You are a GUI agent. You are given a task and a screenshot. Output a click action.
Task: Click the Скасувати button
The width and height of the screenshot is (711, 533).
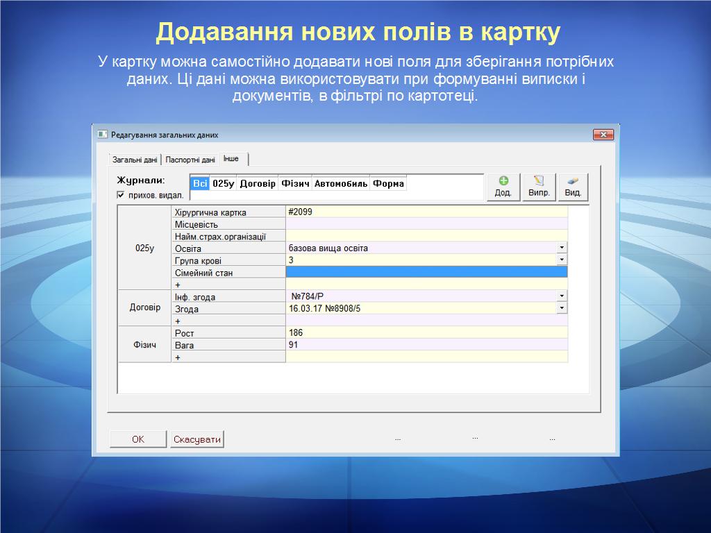[197, 439]
